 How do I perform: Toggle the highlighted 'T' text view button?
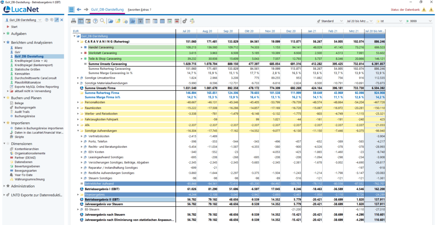[140, 20]
